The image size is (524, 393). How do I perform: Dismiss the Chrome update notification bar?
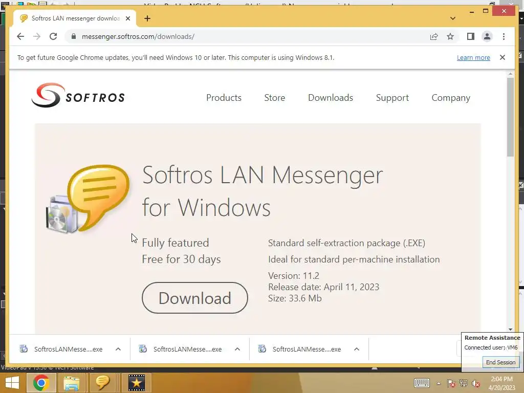click(x=502, y=57)
